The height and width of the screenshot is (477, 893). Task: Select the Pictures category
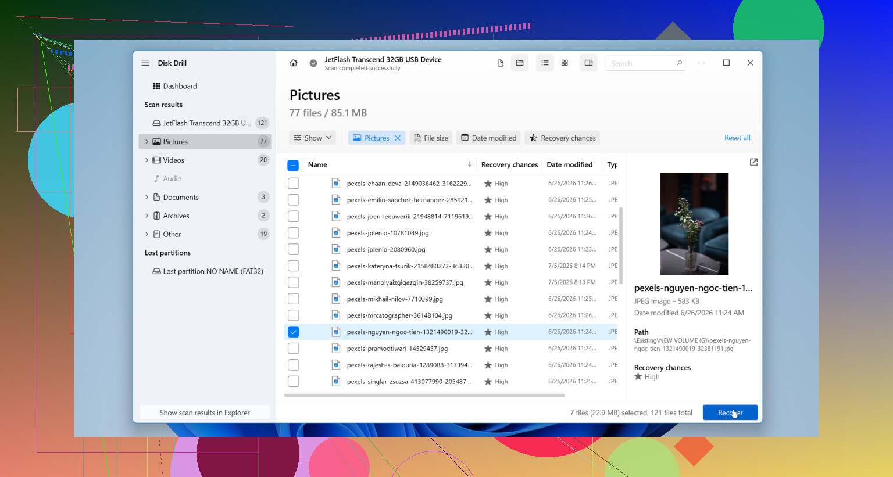coord(205,142)
